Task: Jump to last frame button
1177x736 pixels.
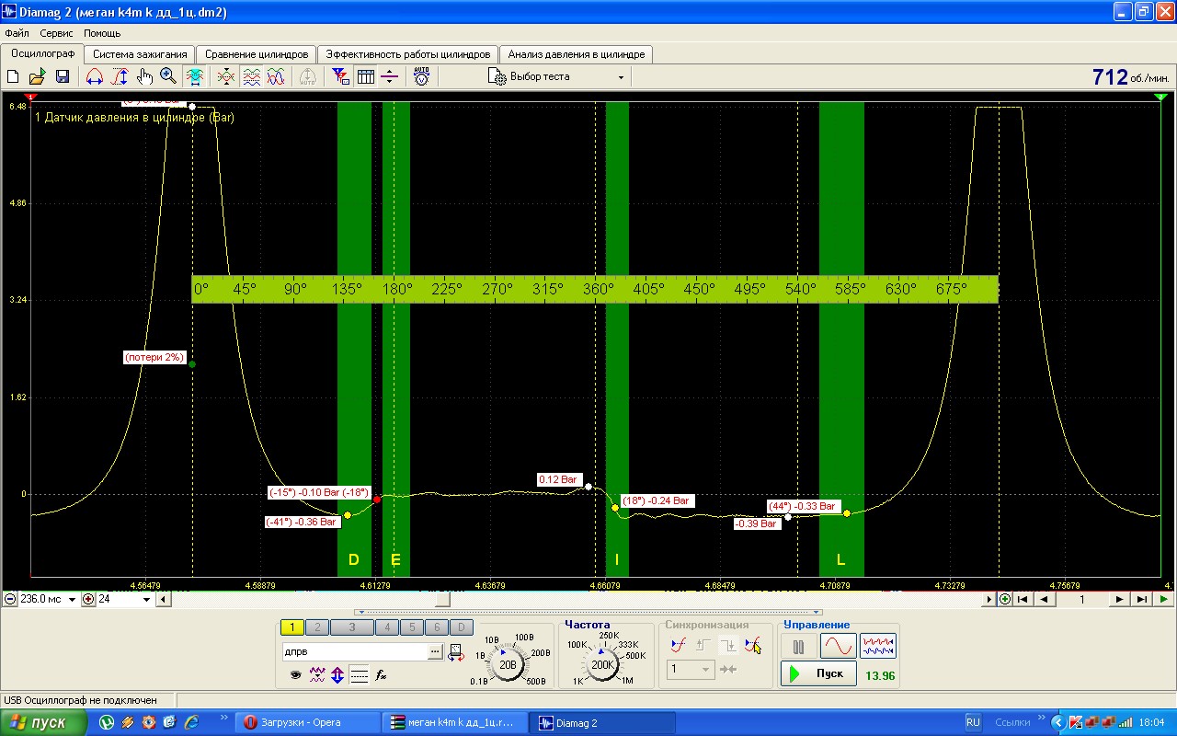Action: pyautogui.click(x=1141, y=599)
